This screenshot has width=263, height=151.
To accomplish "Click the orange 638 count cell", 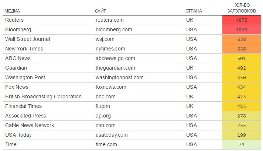I will [242, 39].
